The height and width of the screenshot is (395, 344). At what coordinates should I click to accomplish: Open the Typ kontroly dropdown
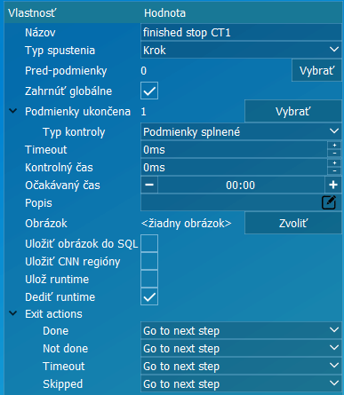pos(241,131)
